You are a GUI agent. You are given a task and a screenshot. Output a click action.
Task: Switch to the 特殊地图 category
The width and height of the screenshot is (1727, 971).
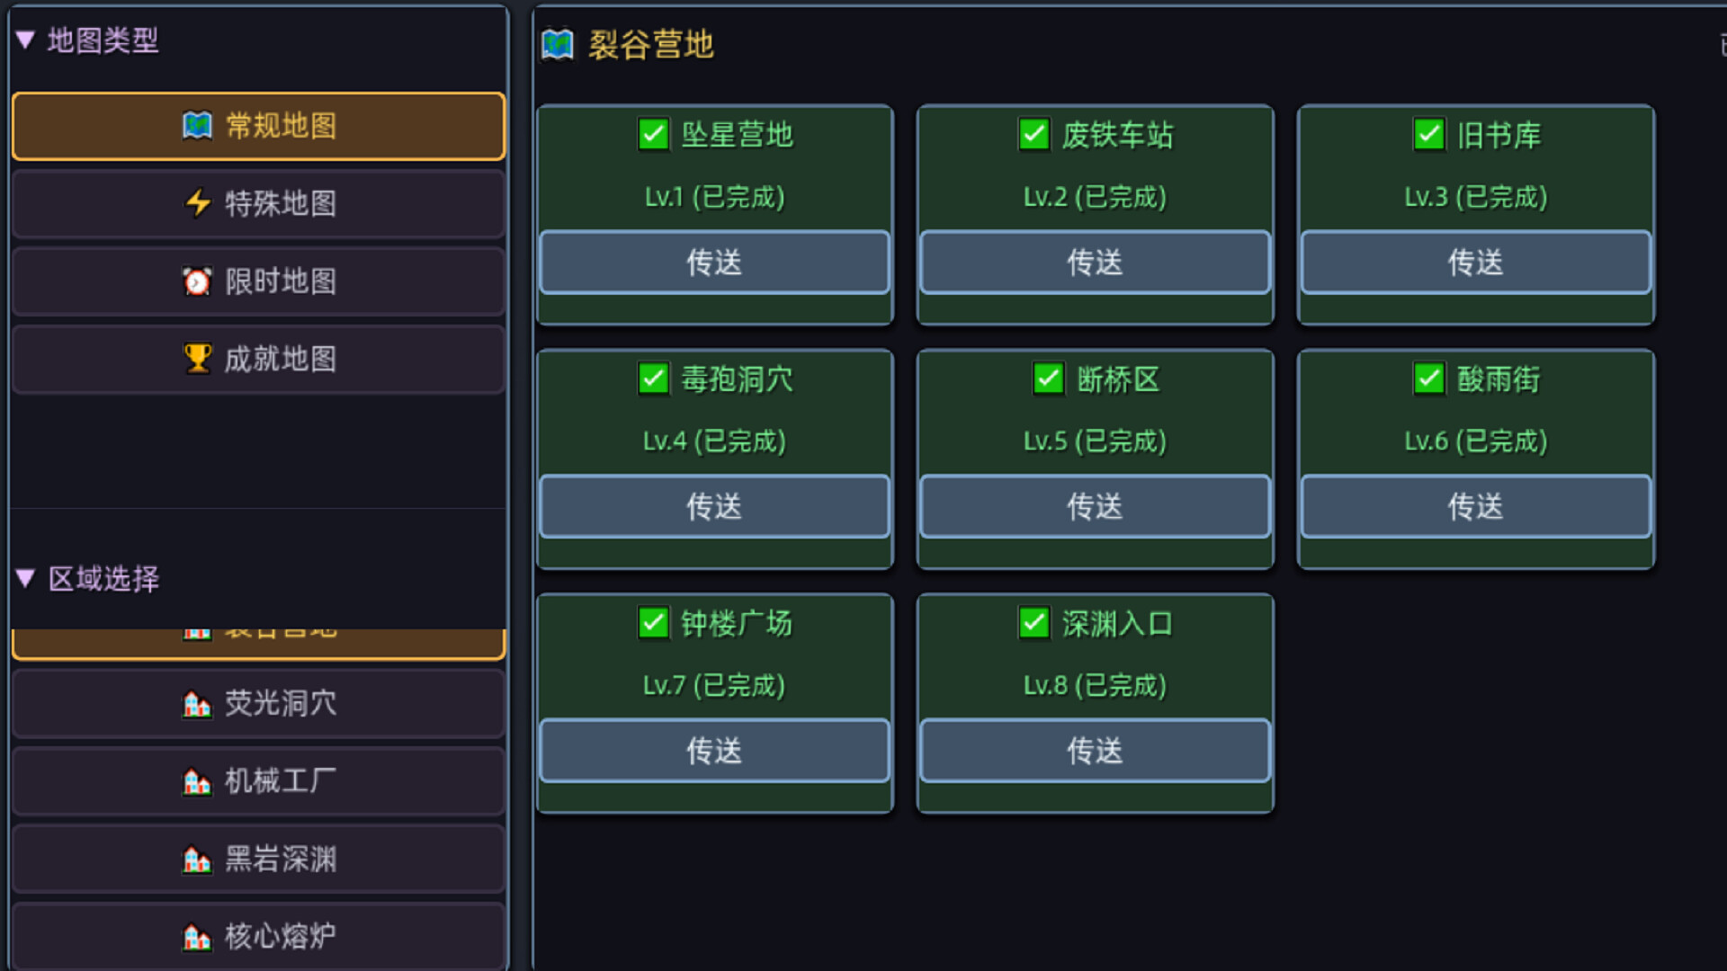coord(257,204)
